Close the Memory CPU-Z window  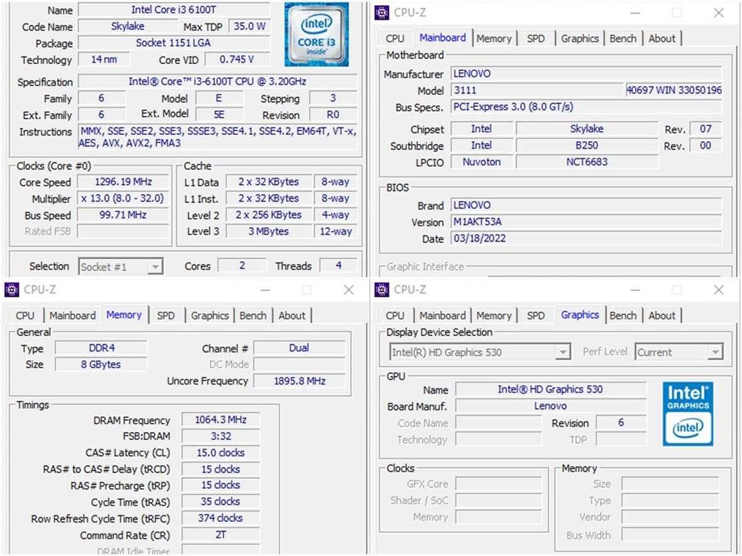348,289
